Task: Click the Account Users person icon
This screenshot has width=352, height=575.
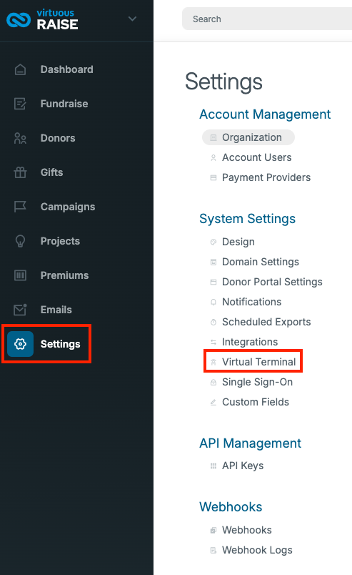Action: click(213, 157)
